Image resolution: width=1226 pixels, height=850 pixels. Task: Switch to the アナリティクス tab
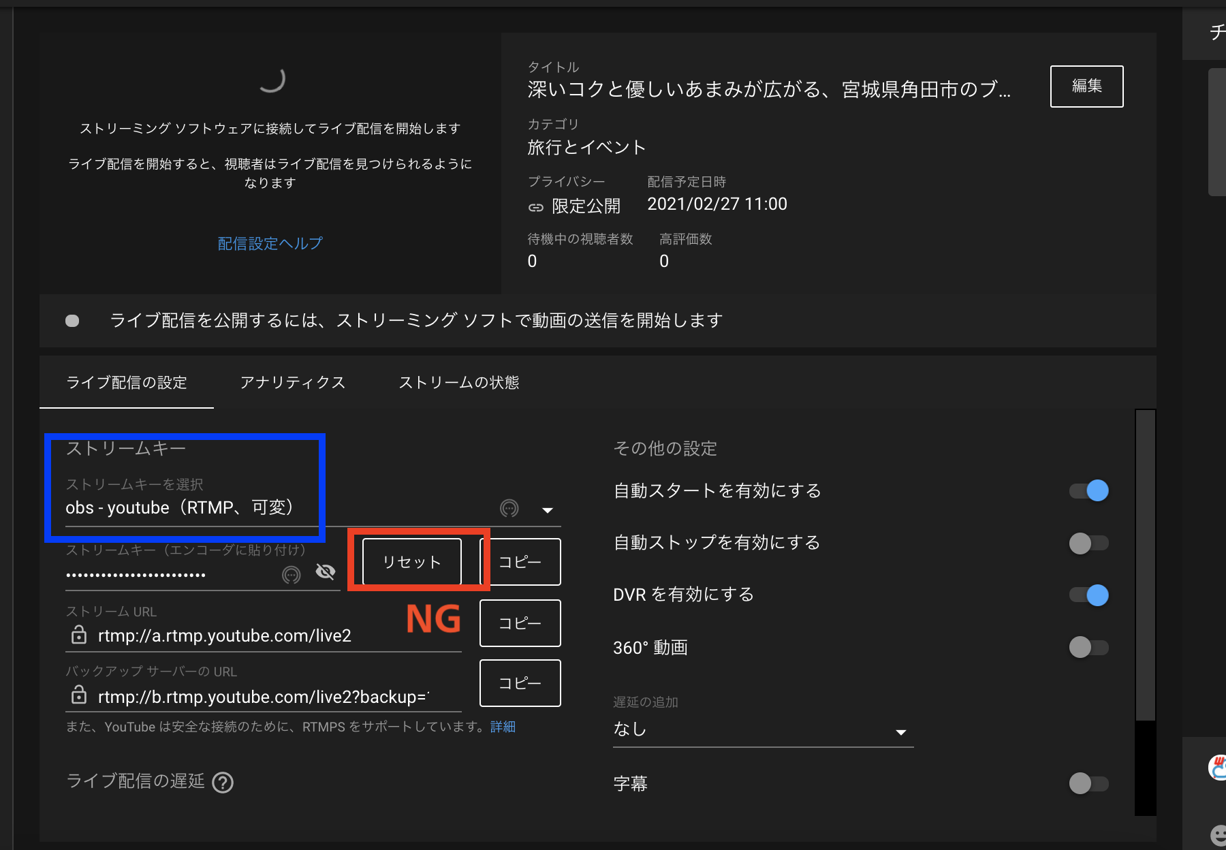pyautogui.click(x=293, y=382)
